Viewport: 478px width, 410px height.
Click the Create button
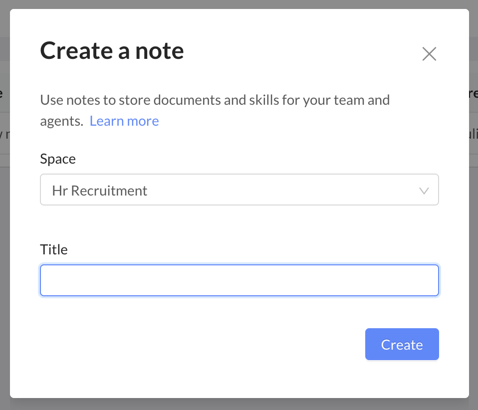402,344
